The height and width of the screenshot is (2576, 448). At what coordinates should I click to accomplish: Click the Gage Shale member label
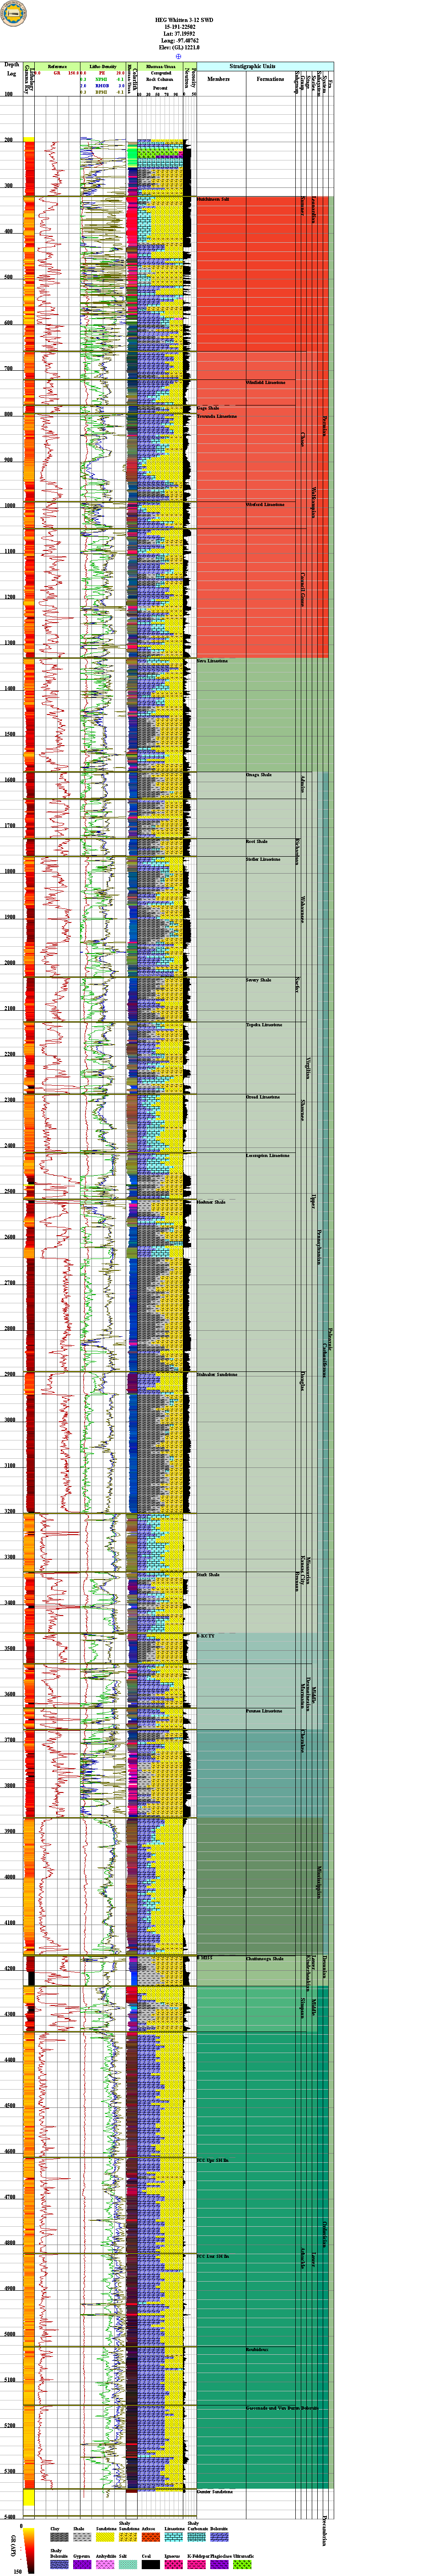208,408
